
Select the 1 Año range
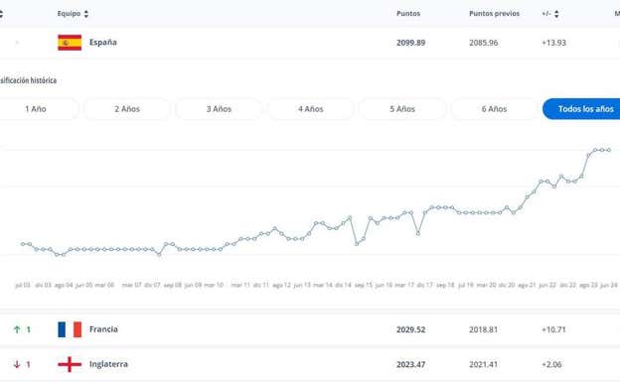36,109
